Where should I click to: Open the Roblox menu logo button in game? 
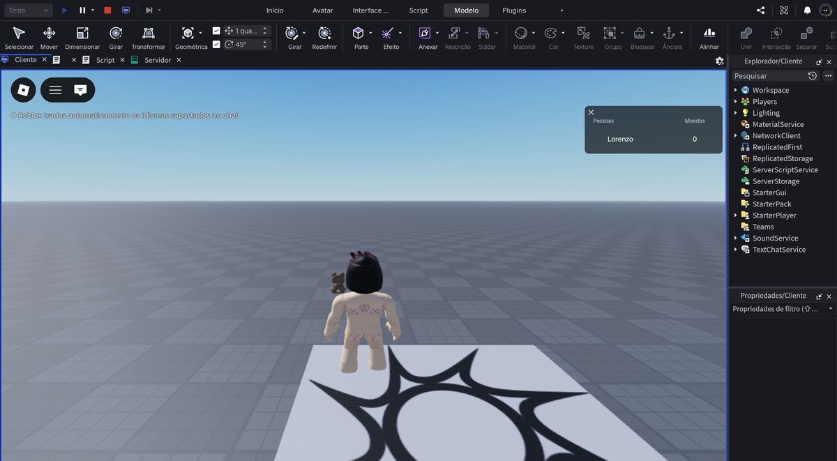(x=23, y=90)
